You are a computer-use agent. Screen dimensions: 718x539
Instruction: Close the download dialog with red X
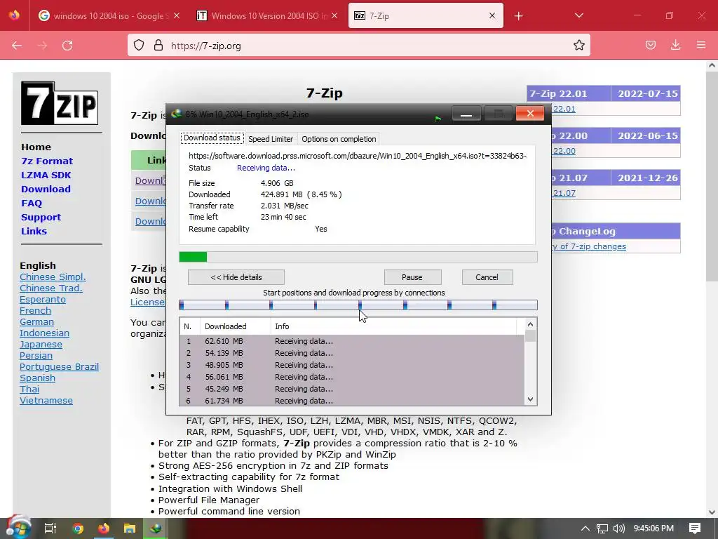coord(530,113)
